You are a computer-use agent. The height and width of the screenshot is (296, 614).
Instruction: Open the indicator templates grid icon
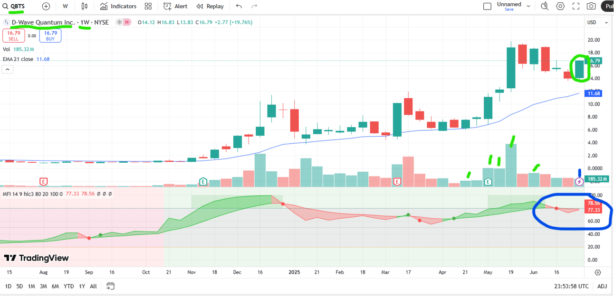tap(148, 6)
